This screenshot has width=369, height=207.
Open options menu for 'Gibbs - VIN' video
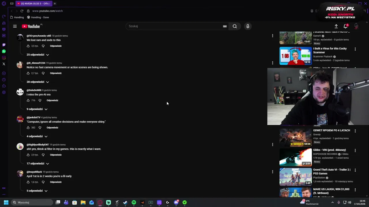[x=355, y=150]
